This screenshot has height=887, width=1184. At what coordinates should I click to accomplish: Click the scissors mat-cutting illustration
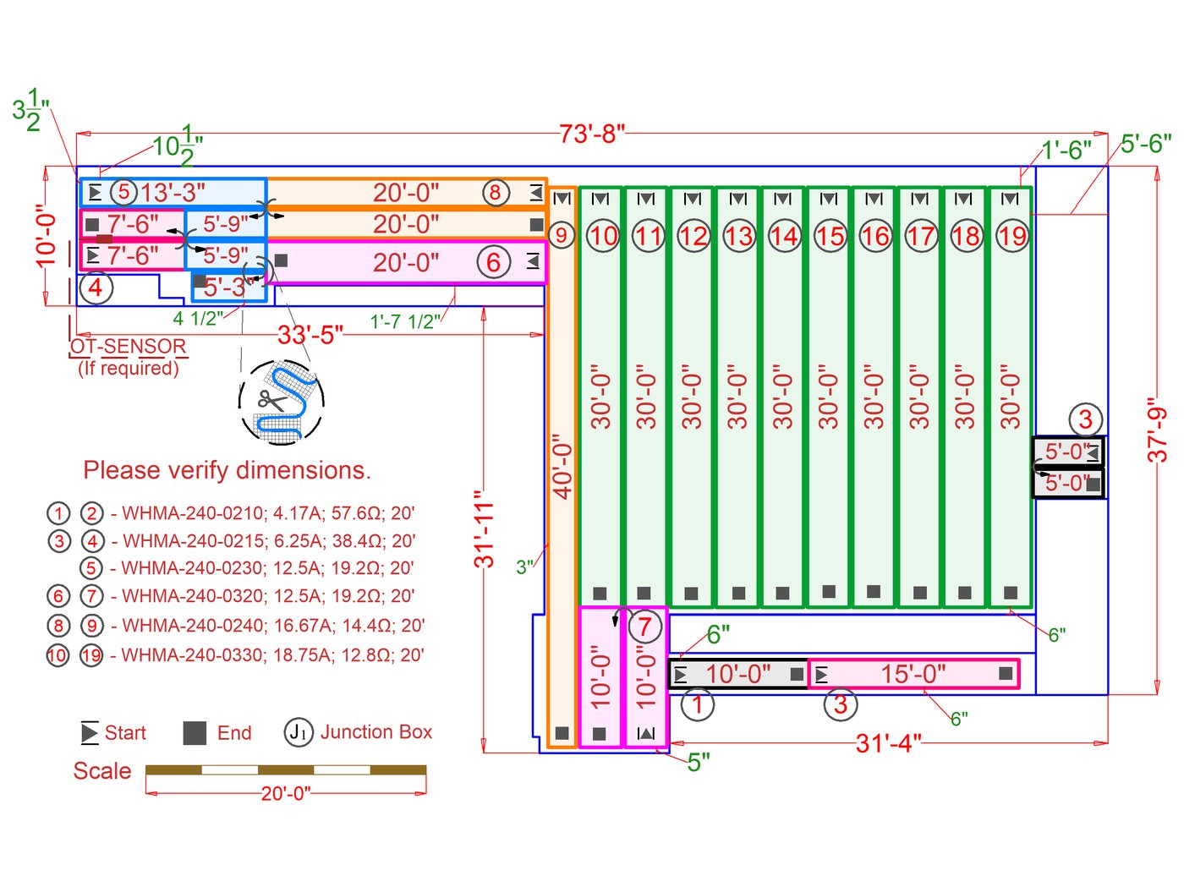tap(281, 401)
